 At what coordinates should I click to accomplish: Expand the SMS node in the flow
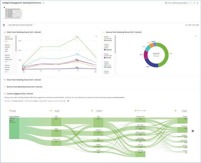[x=56, y=122]
